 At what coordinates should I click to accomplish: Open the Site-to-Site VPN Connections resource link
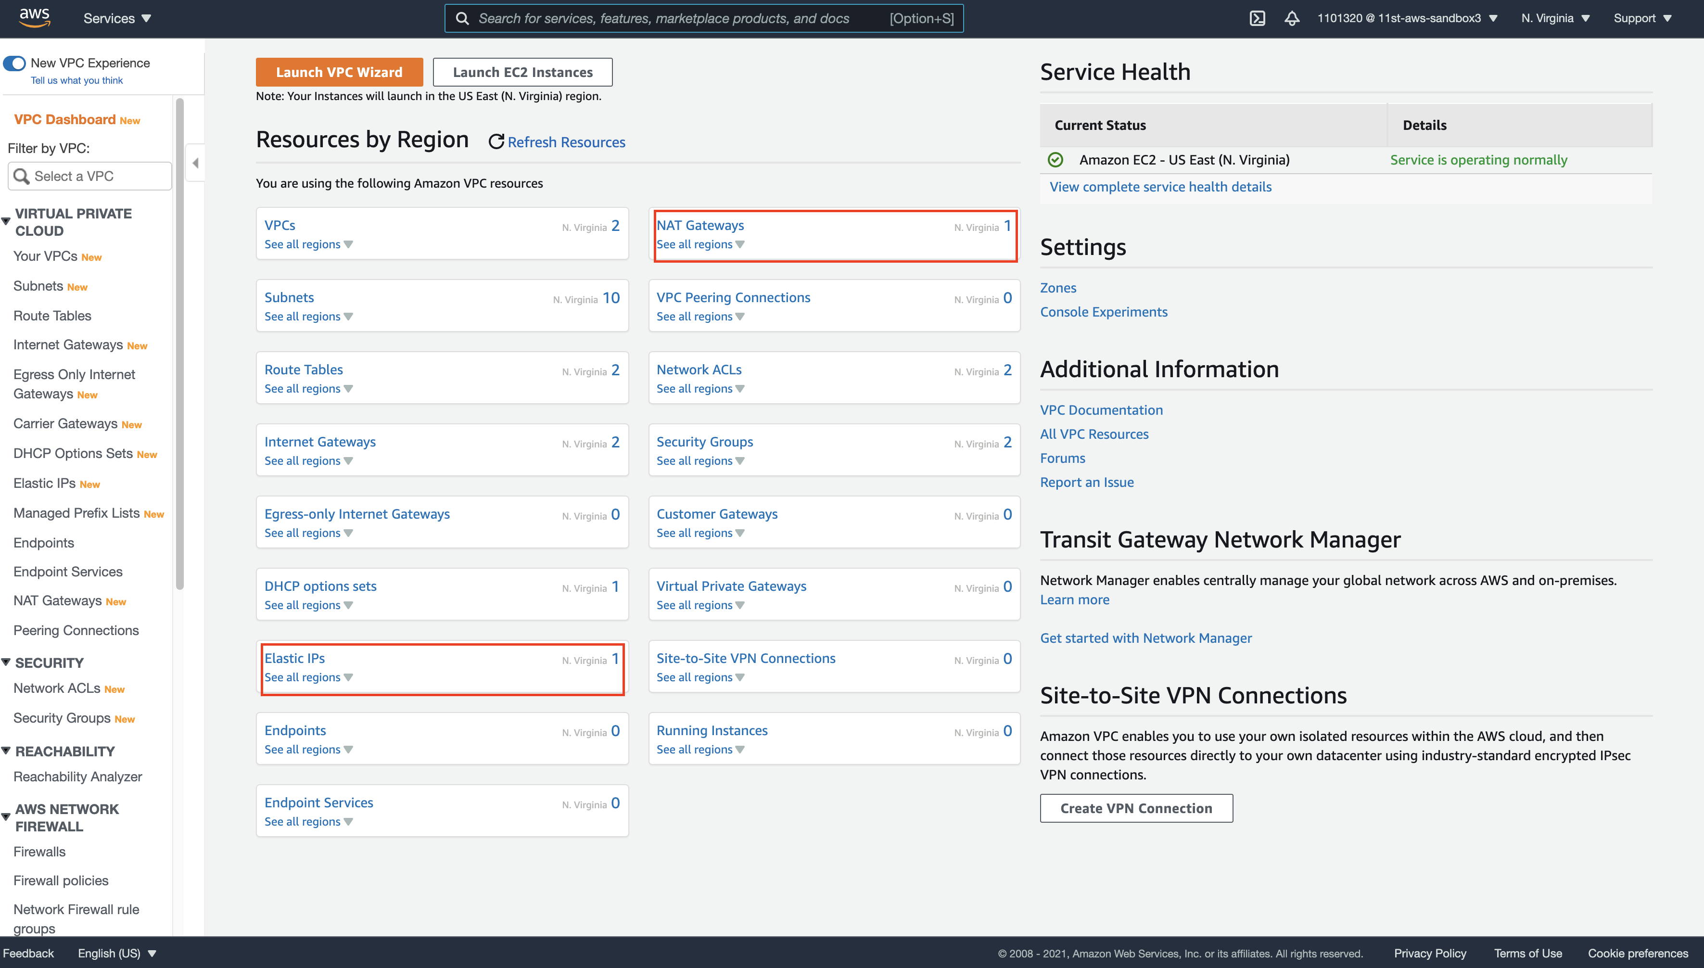click(x=746, y=658)
